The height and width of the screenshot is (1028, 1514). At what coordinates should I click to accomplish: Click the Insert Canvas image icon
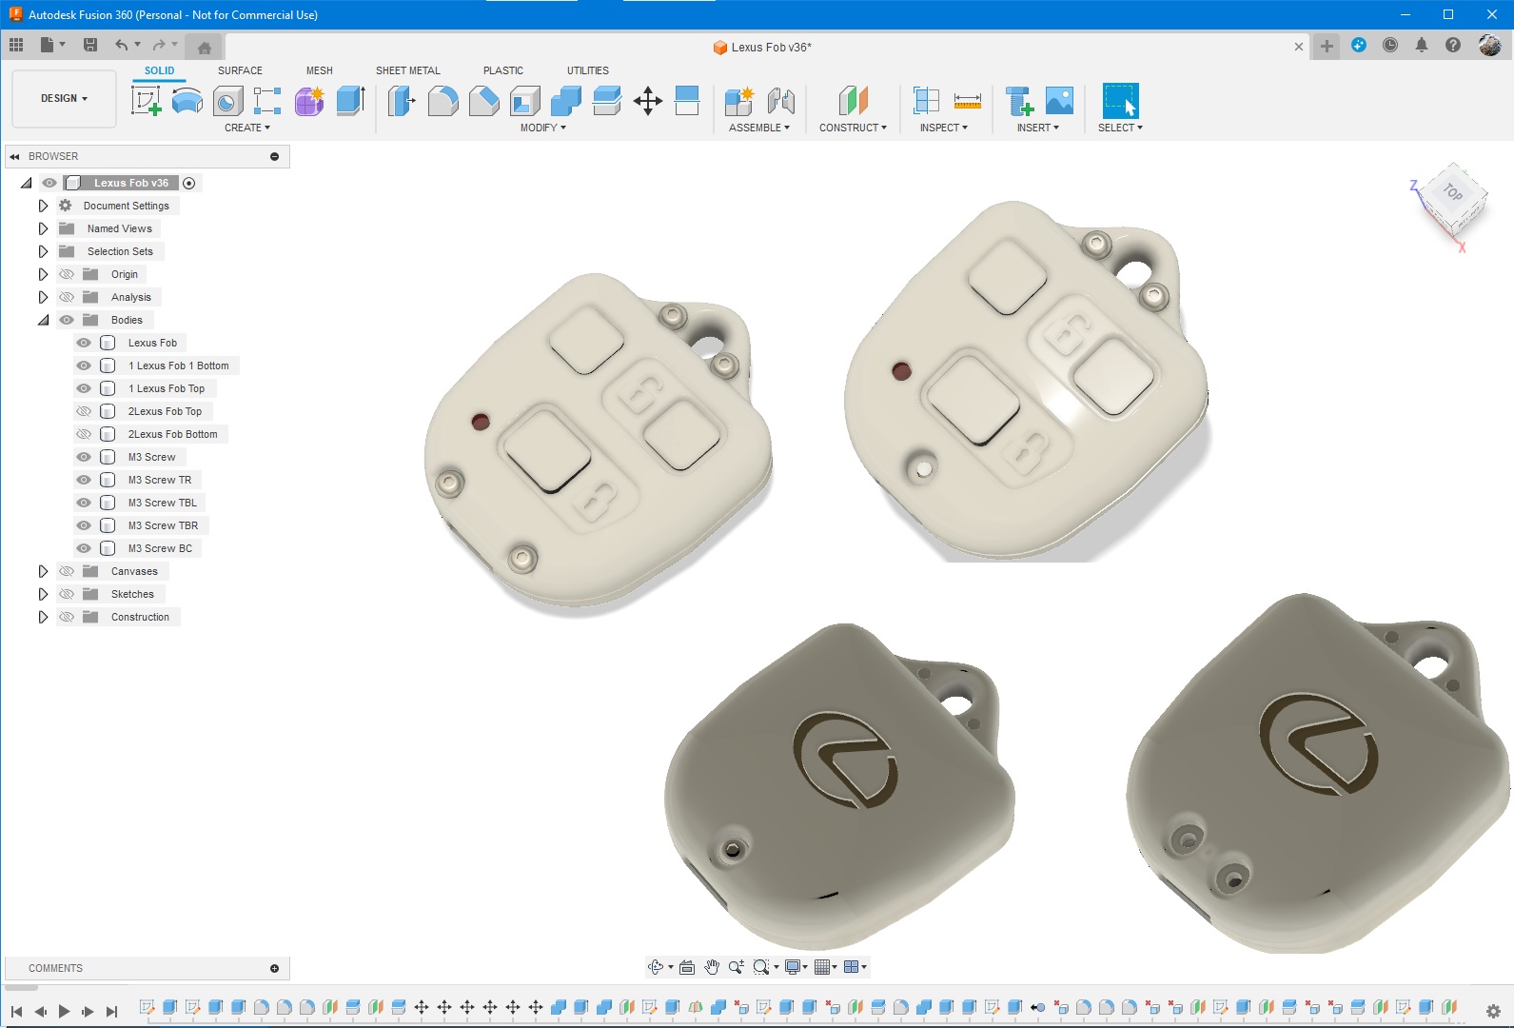1059,100
